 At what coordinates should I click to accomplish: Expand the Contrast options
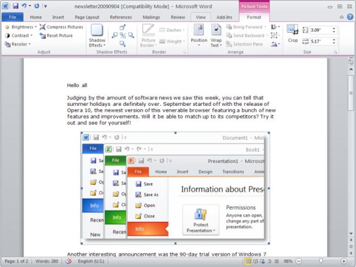(19, 35)
